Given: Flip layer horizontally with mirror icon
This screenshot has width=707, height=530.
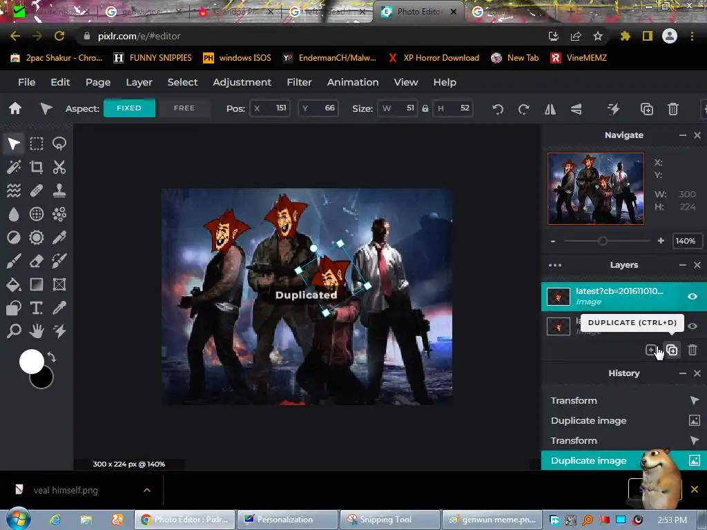Looking at the screenshot, I should [550, 109].
